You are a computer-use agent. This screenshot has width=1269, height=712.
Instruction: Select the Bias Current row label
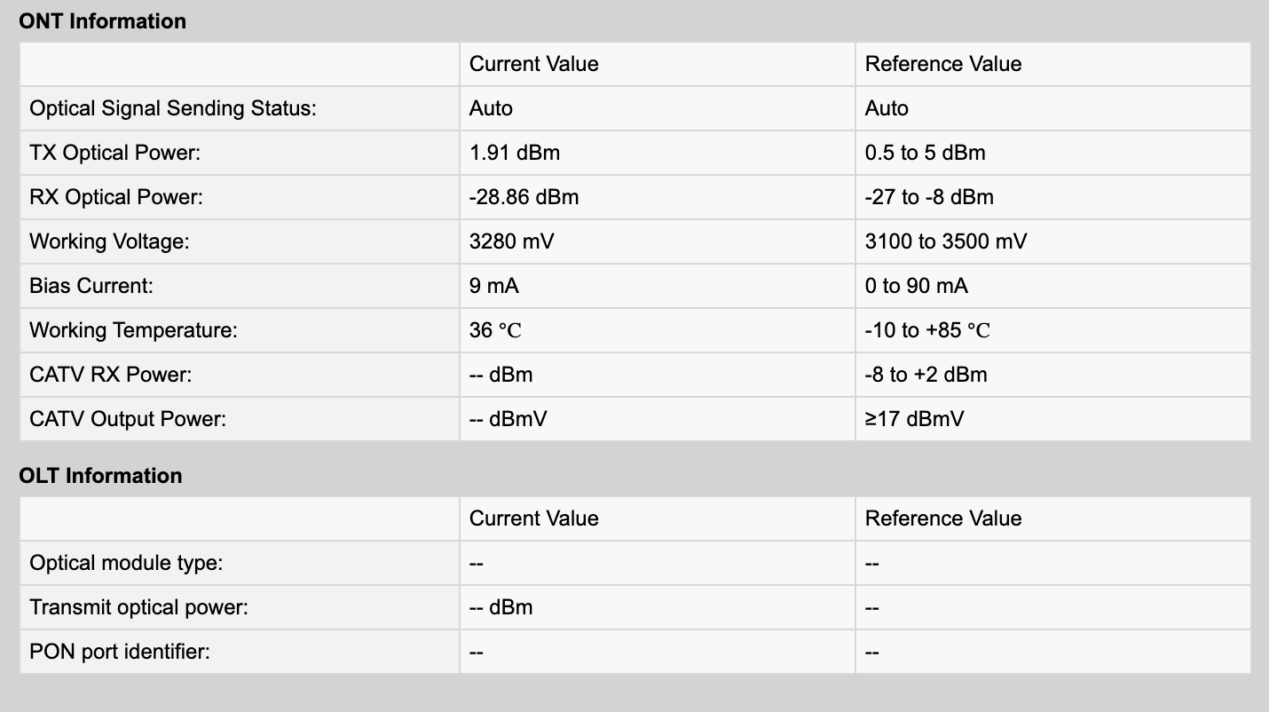point(91,286)
